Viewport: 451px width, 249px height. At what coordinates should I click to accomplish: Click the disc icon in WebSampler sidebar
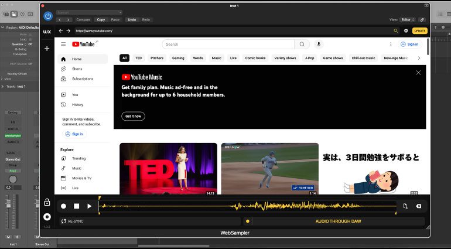tap(47, 217)
